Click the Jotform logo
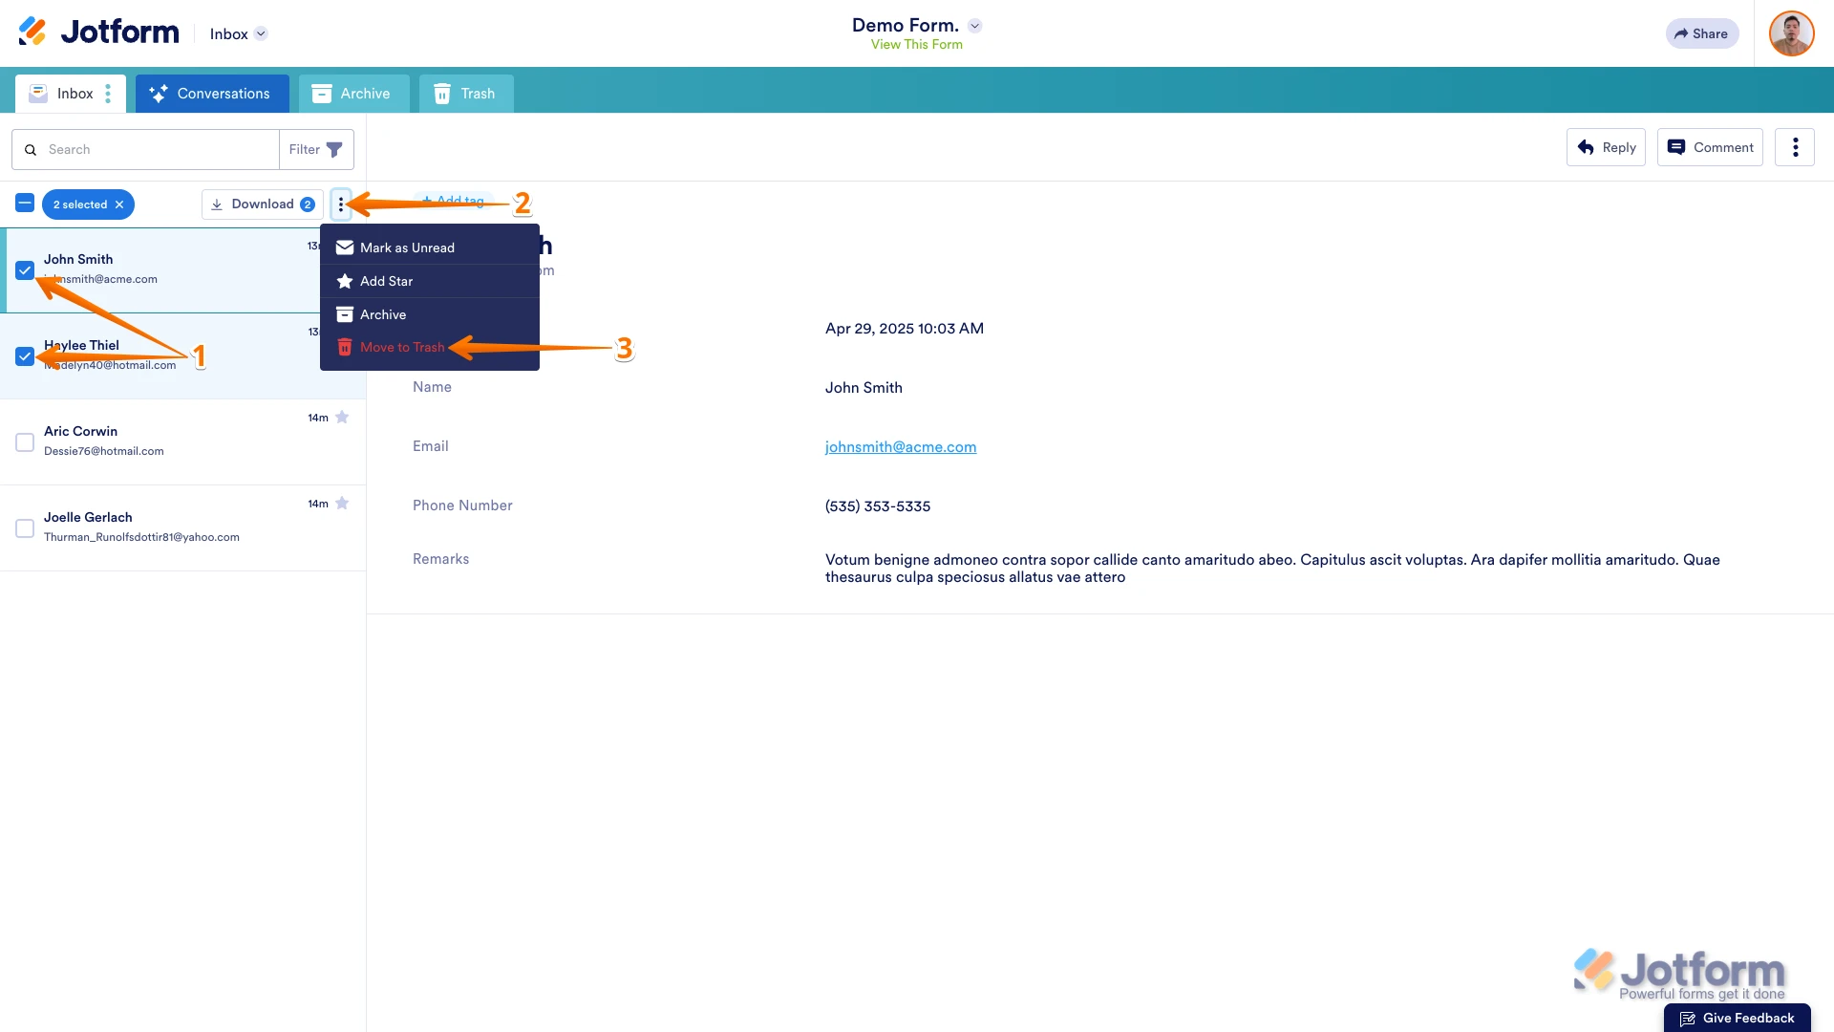The height and width of the screenshot is (1032, 1834). 96,31
